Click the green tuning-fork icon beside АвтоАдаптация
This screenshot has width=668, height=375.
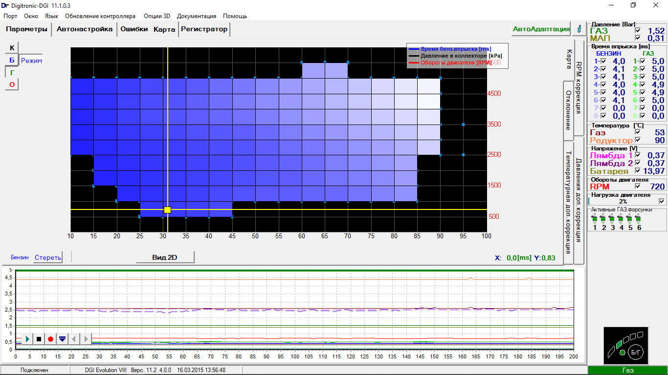click(579, 29)
